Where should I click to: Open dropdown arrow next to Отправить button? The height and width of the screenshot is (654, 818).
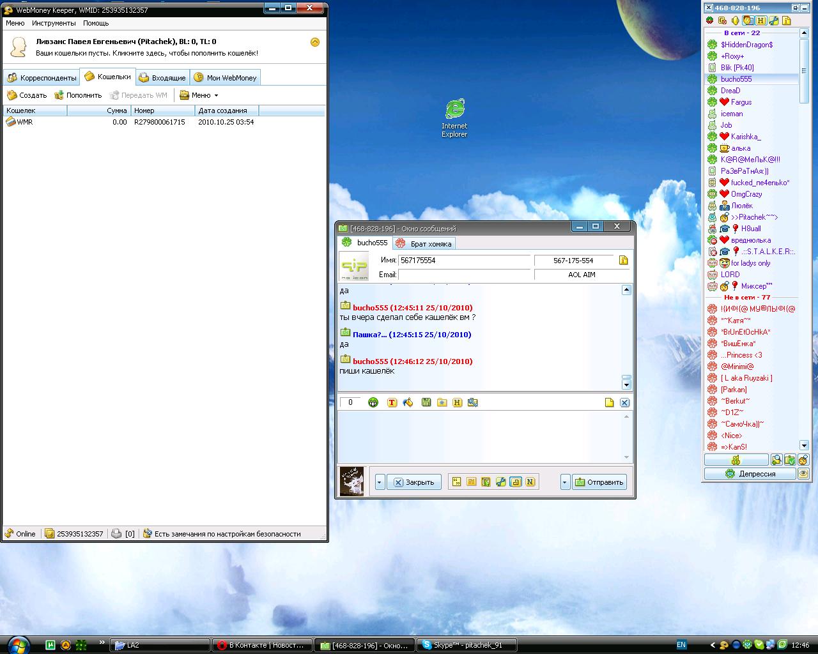[565, 482]
